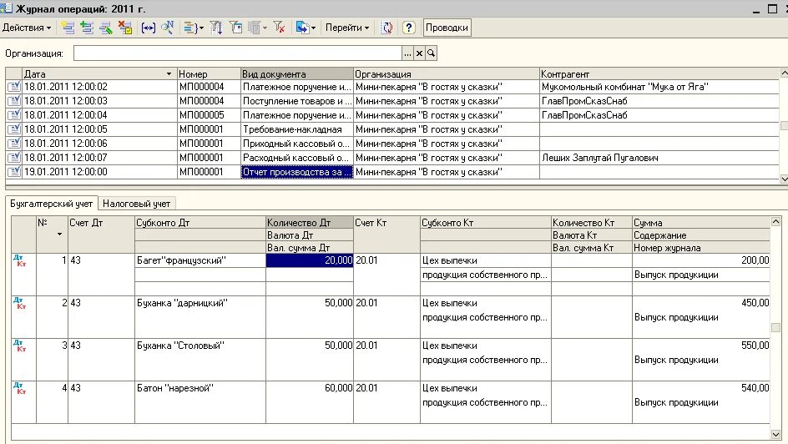
Task: Open the Filter history dropdown
Action: point(258,28)
